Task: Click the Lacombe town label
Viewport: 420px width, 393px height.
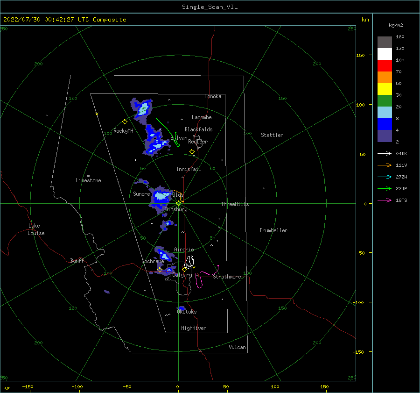Action: click(202, 117)
